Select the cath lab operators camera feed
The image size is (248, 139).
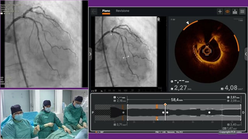pos(44,114)
